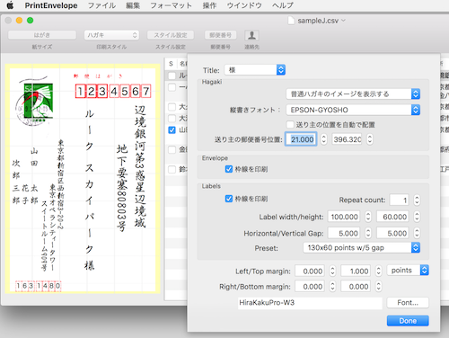Click the はがき paper size button
Screen dimensions: 449x338
pyautogui.click(x=42, y=35)
